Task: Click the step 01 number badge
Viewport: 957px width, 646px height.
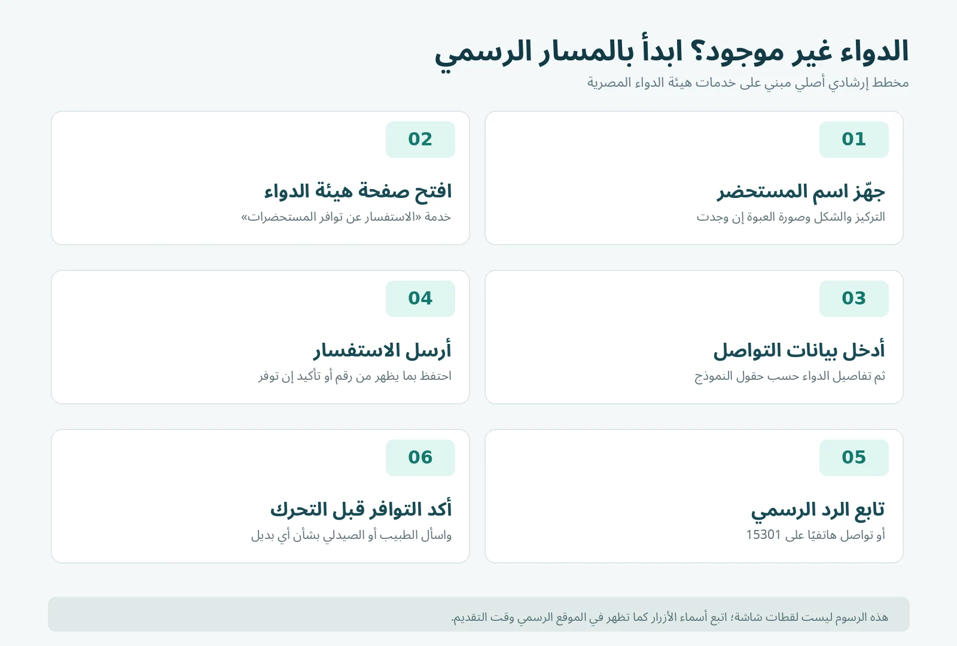Action: [854, 139]
